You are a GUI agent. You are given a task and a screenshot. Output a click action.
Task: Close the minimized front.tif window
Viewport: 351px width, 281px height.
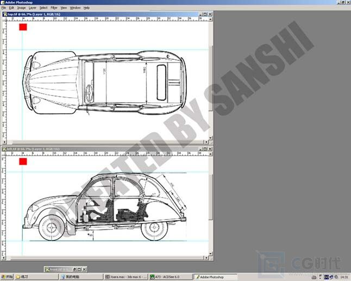tap(84, 270)
